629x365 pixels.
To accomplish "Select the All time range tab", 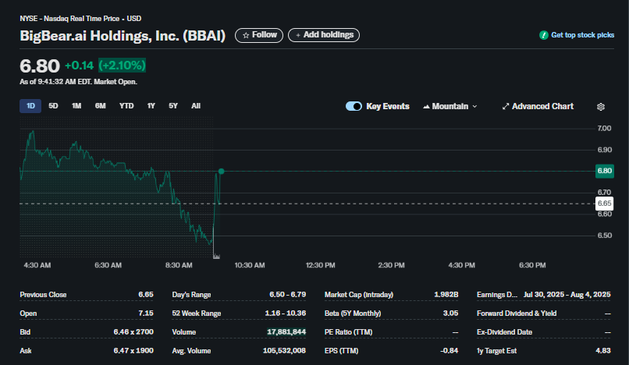I will tap(196, 106).
